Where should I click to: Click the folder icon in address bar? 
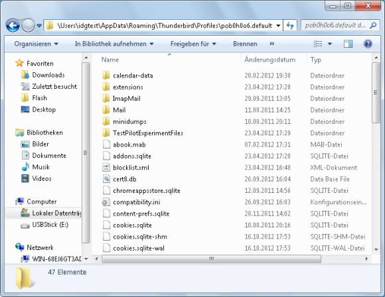point(50,25)
